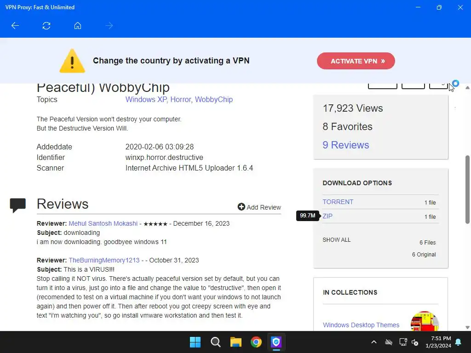Click the IN COLLECTIONS heading

tap(350, 292)
